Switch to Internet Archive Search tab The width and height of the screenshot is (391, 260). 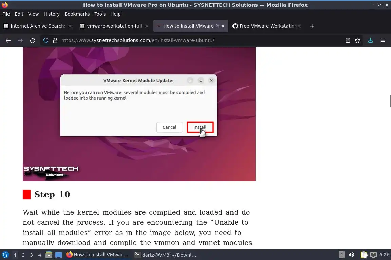pyautogui.click(x=38, y=26)
